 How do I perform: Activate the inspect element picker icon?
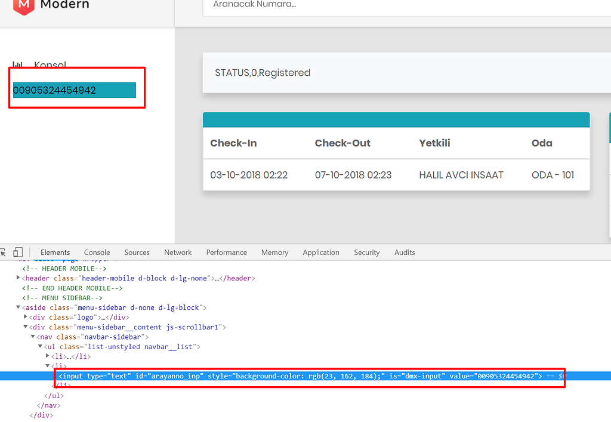click(3, 252)
